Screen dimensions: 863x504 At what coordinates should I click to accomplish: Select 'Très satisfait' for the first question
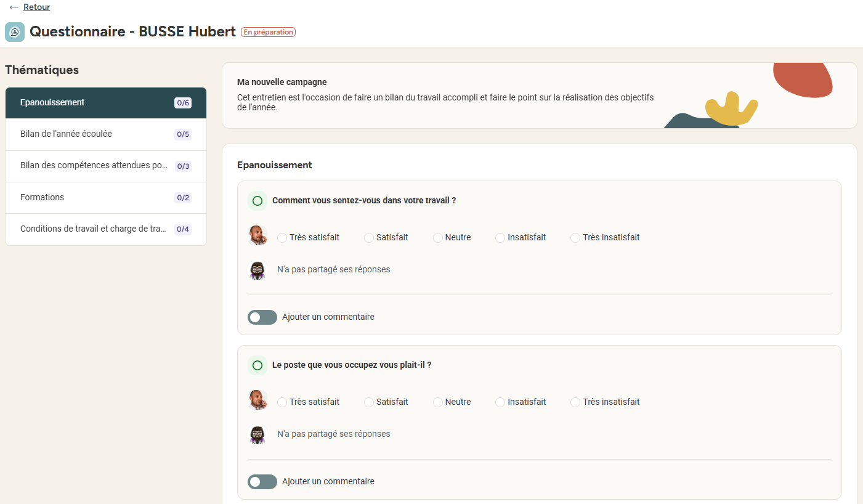click(x=282, y=238)
